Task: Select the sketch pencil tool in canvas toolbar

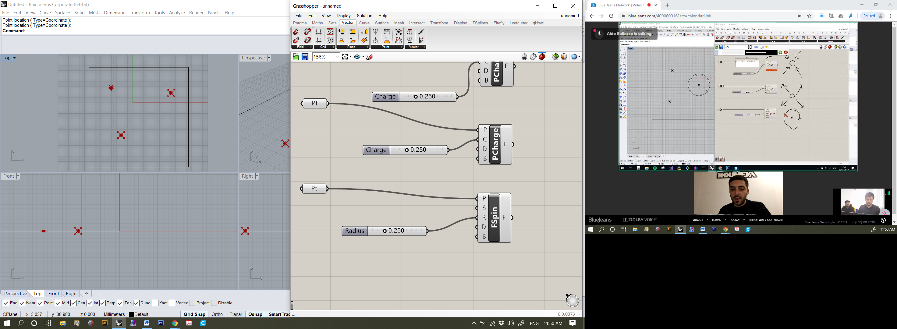Action: point(370,57)
